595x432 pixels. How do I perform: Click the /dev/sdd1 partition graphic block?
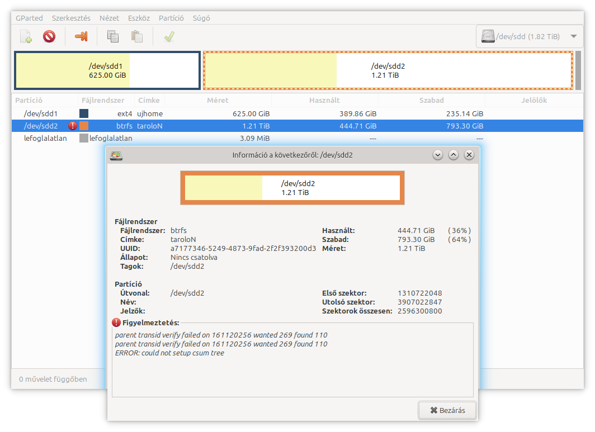pos(107,70)
